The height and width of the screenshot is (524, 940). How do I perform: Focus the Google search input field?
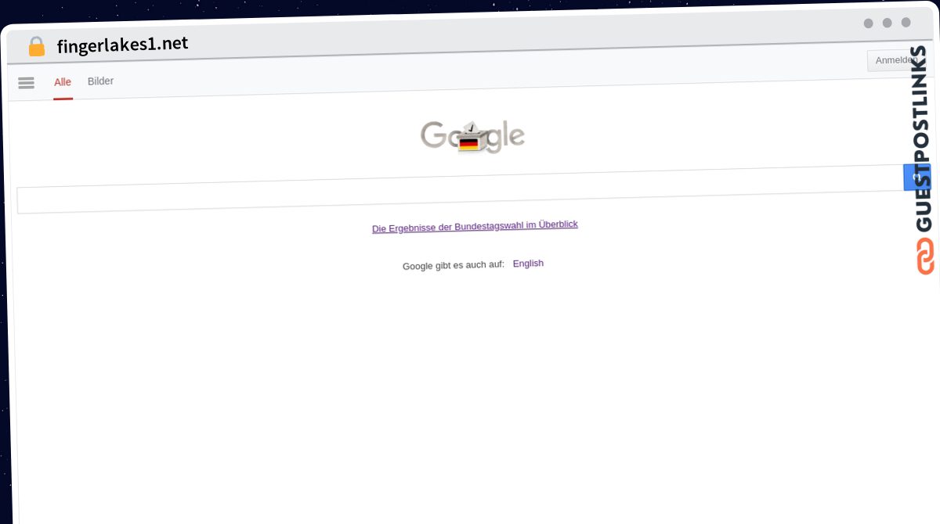point(460,190)
